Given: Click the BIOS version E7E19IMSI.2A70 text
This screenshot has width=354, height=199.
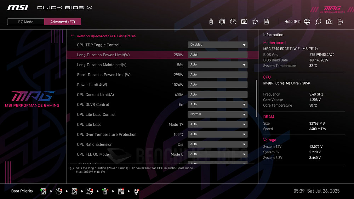Looking at the screenshot, I should [322, 55].
